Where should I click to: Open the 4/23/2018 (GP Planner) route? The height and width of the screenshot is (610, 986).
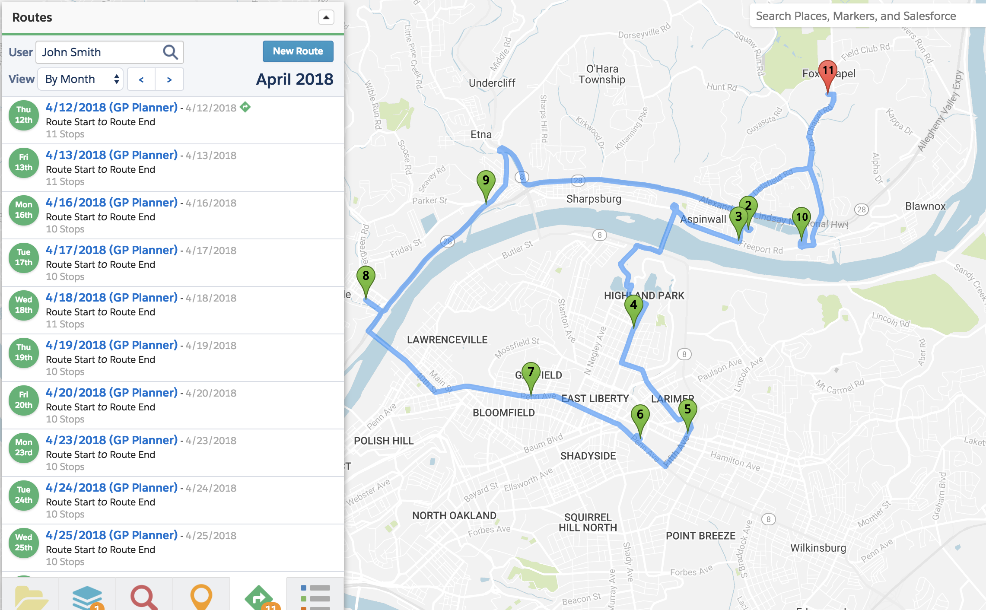[111, 440]
